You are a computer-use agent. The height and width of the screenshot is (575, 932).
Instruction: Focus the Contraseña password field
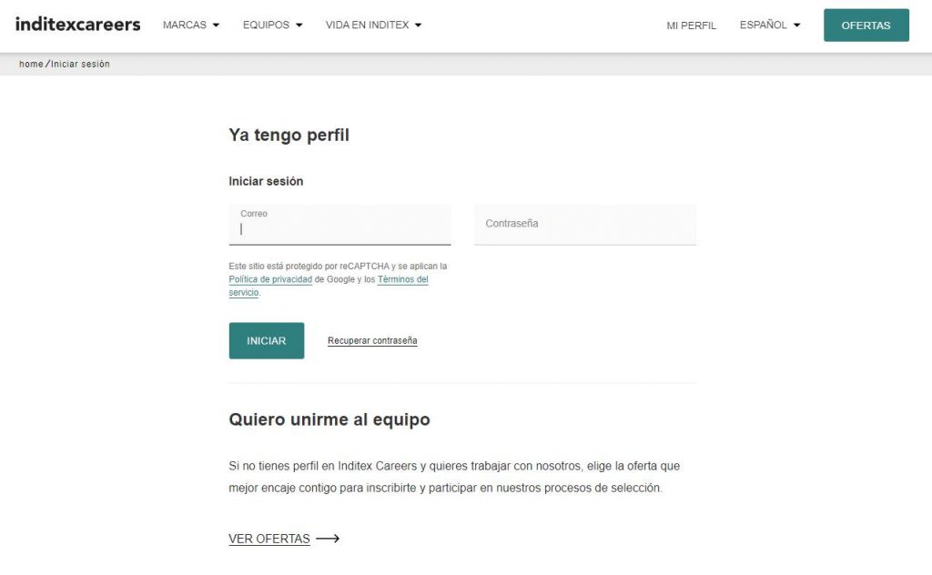[585, 225]
